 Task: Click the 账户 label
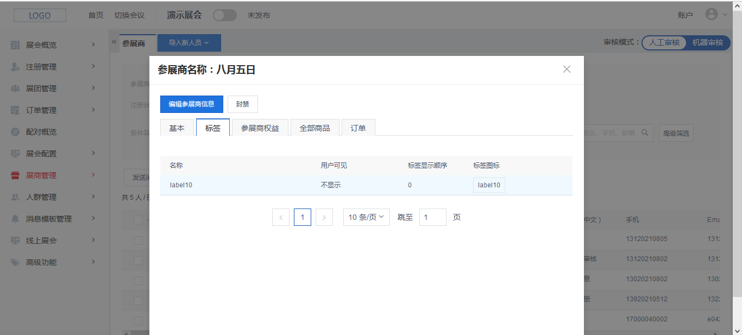coord(686,15)
